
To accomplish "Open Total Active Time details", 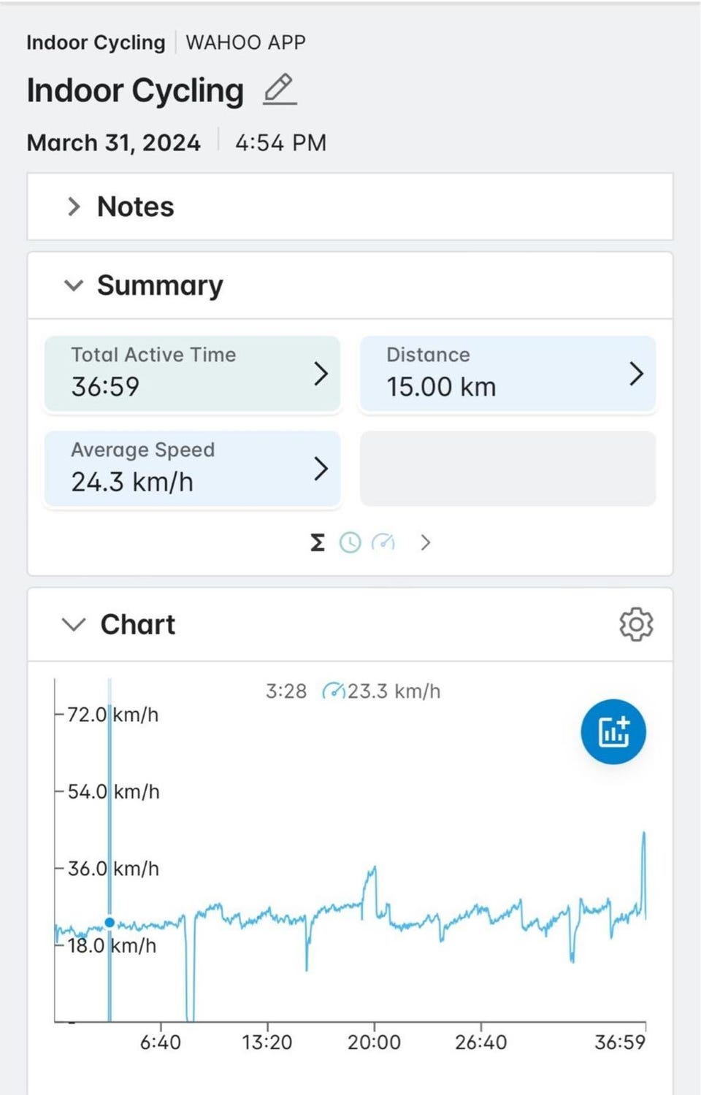I will tap(192, 374).
